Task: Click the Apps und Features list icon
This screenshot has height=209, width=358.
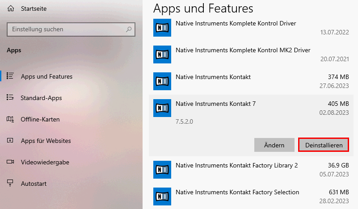Action: (x=10, y=76)
